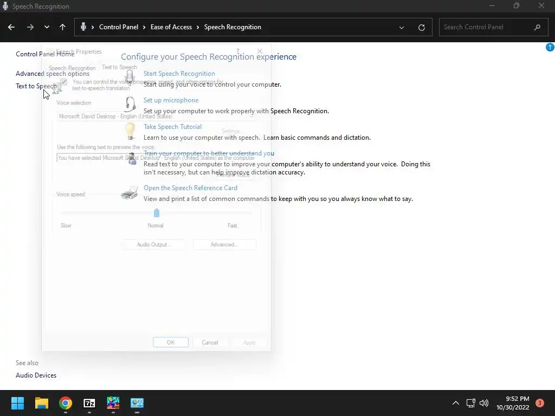Click Open the Speech Reference Card link

(x=190, y=188)
